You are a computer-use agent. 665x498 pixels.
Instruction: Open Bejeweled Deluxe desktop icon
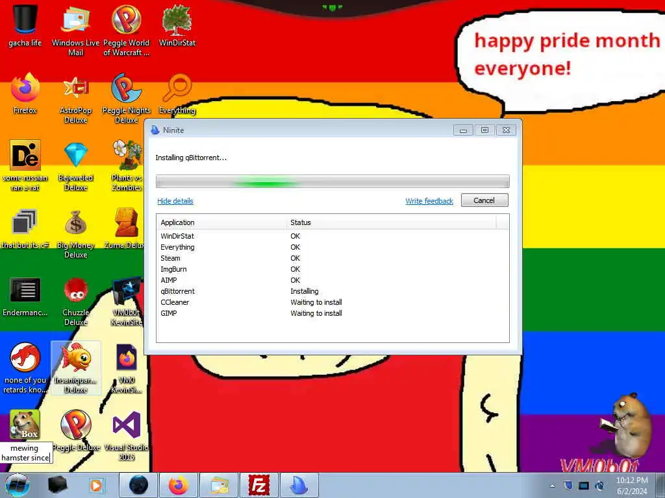75,166
